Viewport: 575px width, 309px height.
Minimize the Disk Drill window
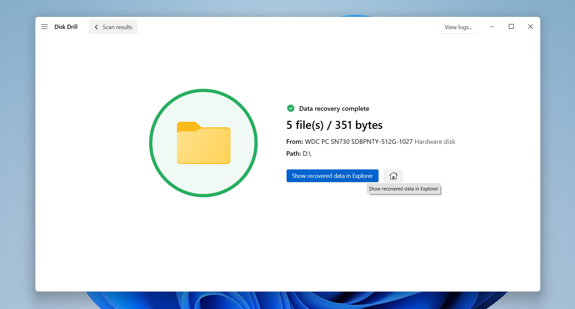click(x=492, y=27)
